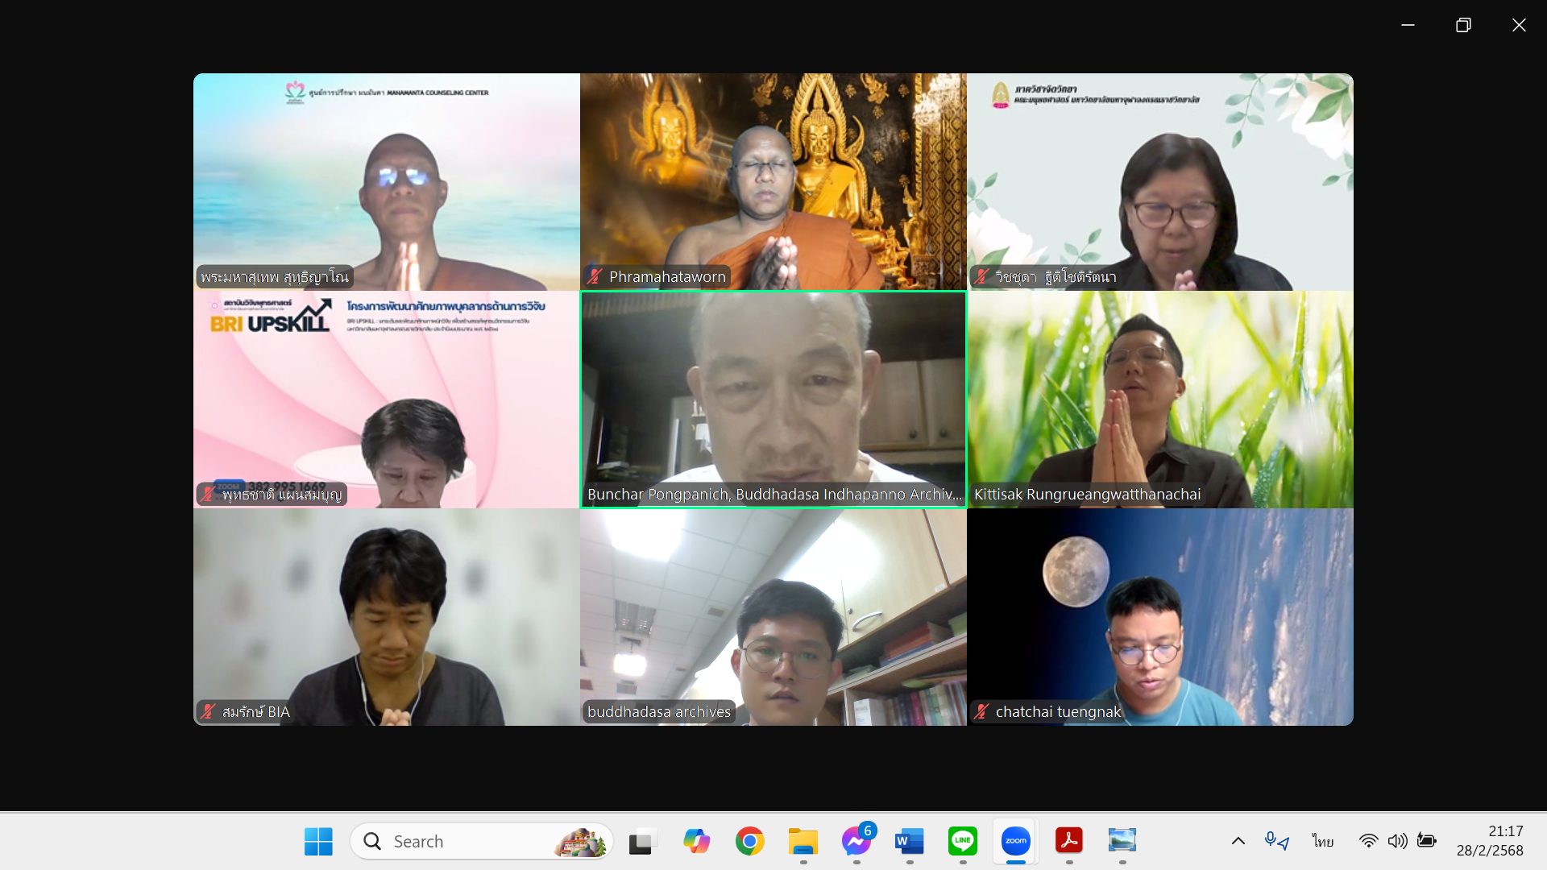Switch Thai input language indicator

tap(1321, 841)
